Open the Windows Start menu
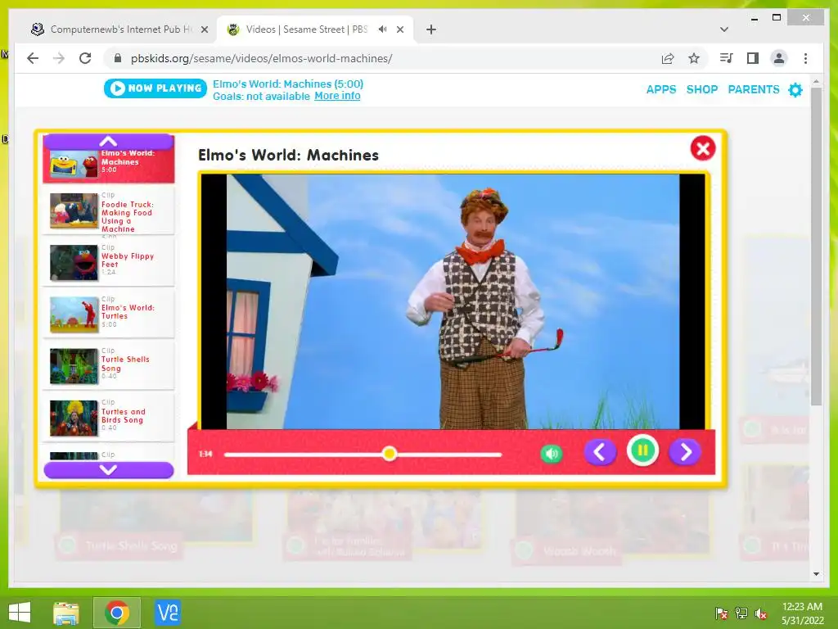The width and height of the screenshot is (838, 629). click(x=20, y=613)
